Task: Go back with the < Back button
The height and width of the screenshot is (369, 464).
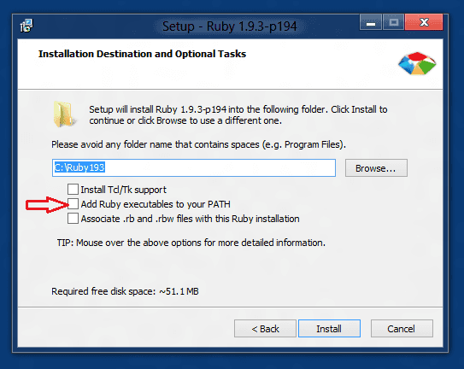Action: (265, 329)
